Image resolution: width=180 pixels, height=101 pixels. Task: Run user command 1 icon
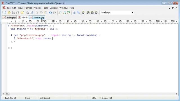pos(84,13)
